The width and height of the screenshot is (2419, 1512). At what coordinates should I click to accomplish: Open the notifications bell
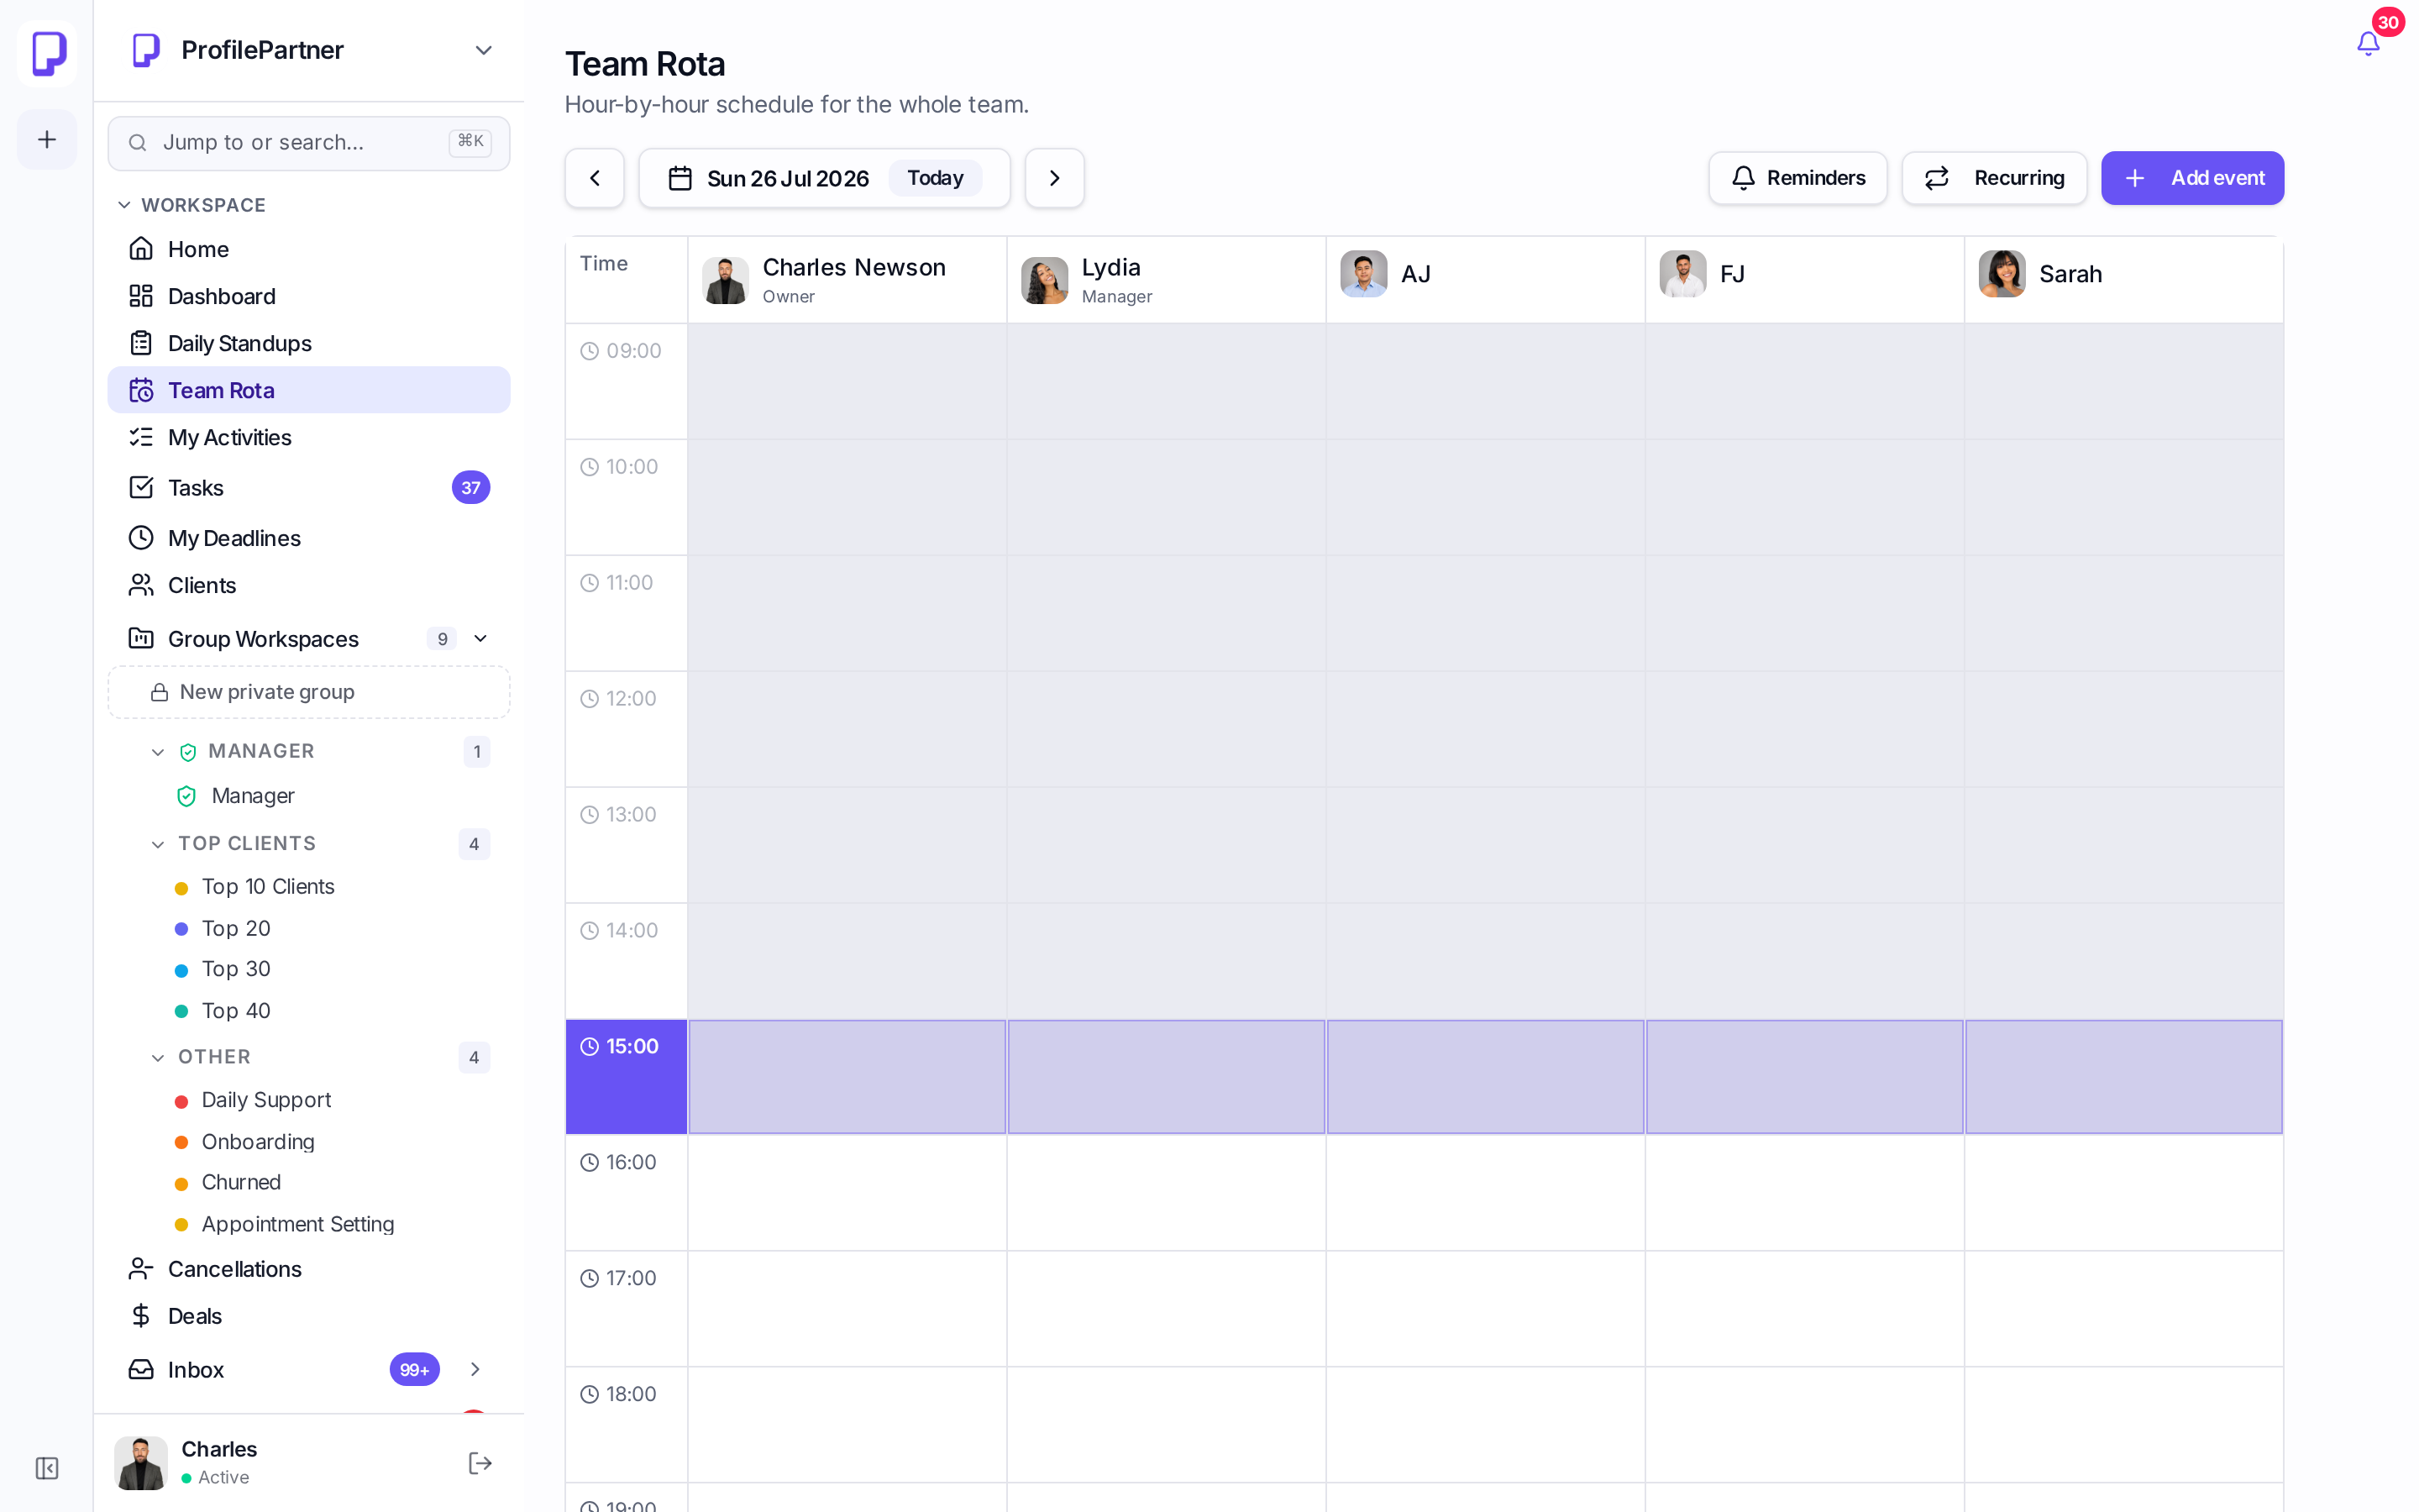click(2367, 43)
